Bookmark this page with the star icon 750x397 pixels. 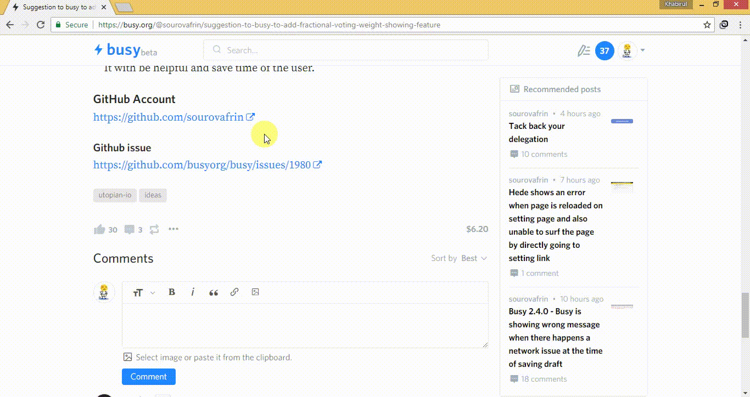point(707,25)
